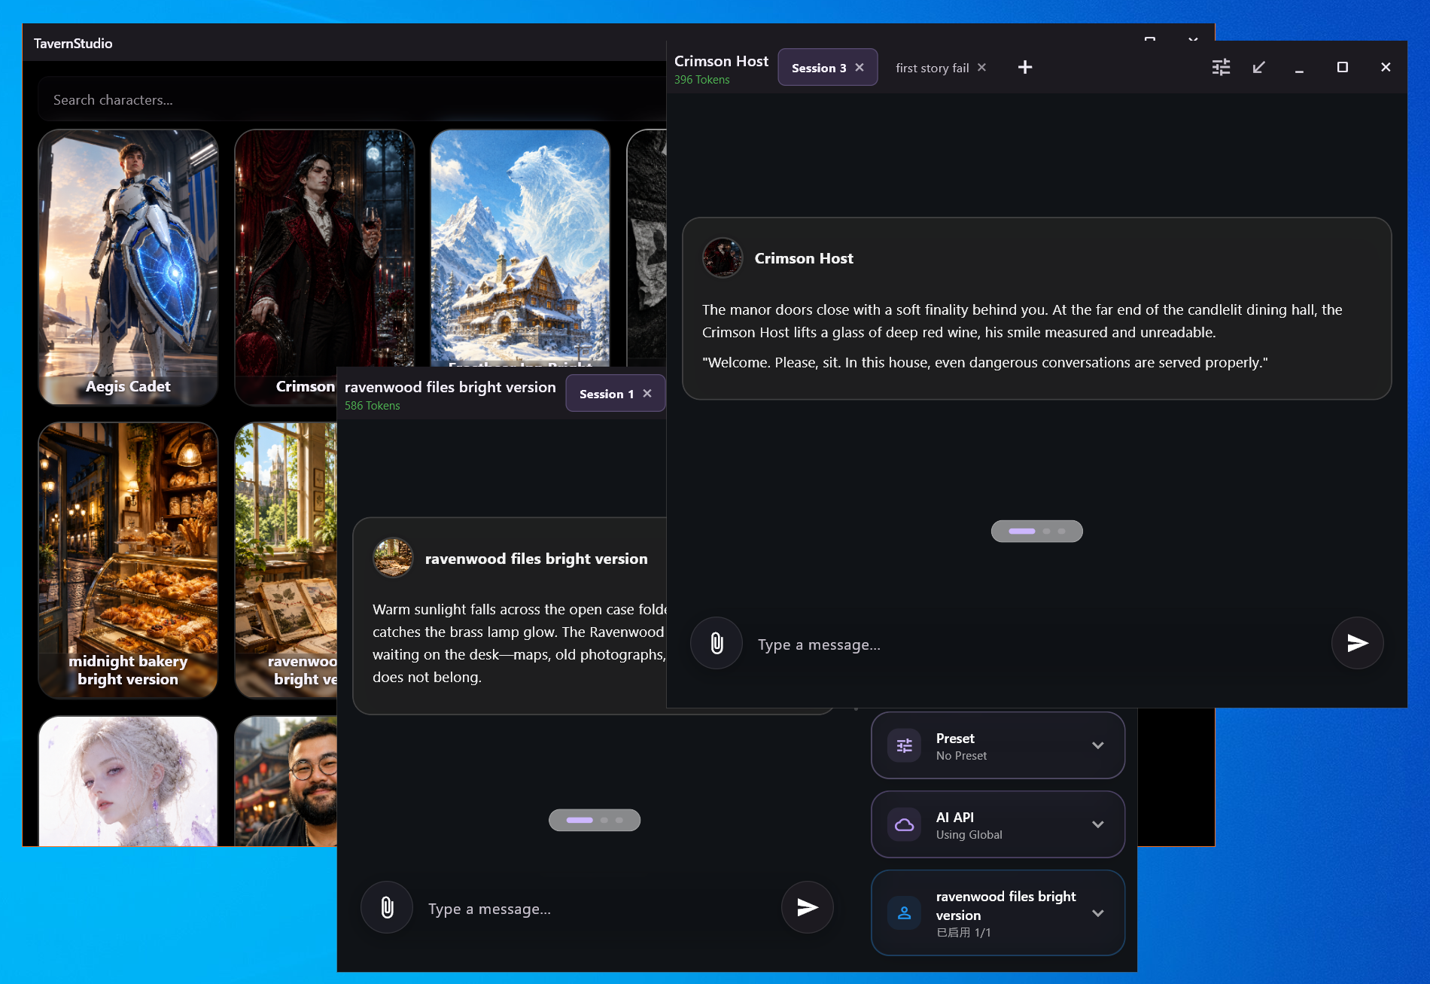Close the Session 3 tab

click(x=860, y=67)
